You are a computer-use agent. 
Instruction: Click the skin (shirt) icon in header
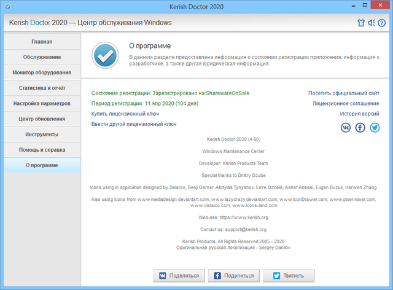tap(361, 23)
